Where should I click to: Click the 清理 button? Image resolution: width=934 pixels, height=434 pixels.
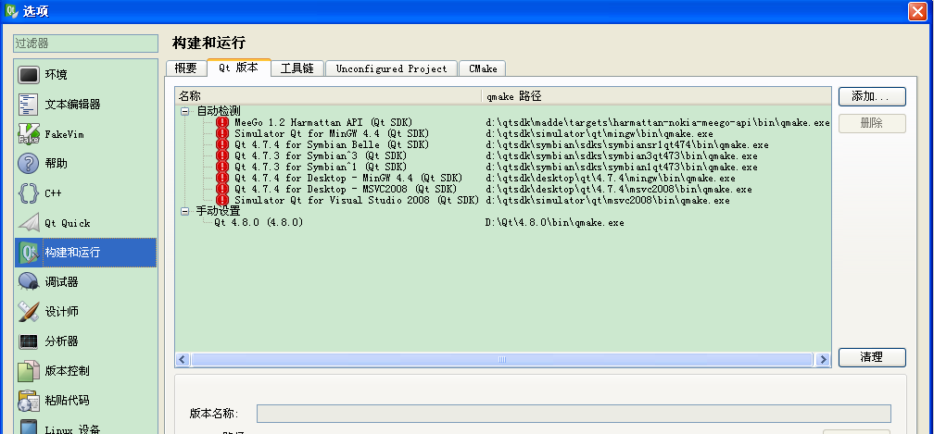[872, 357]
